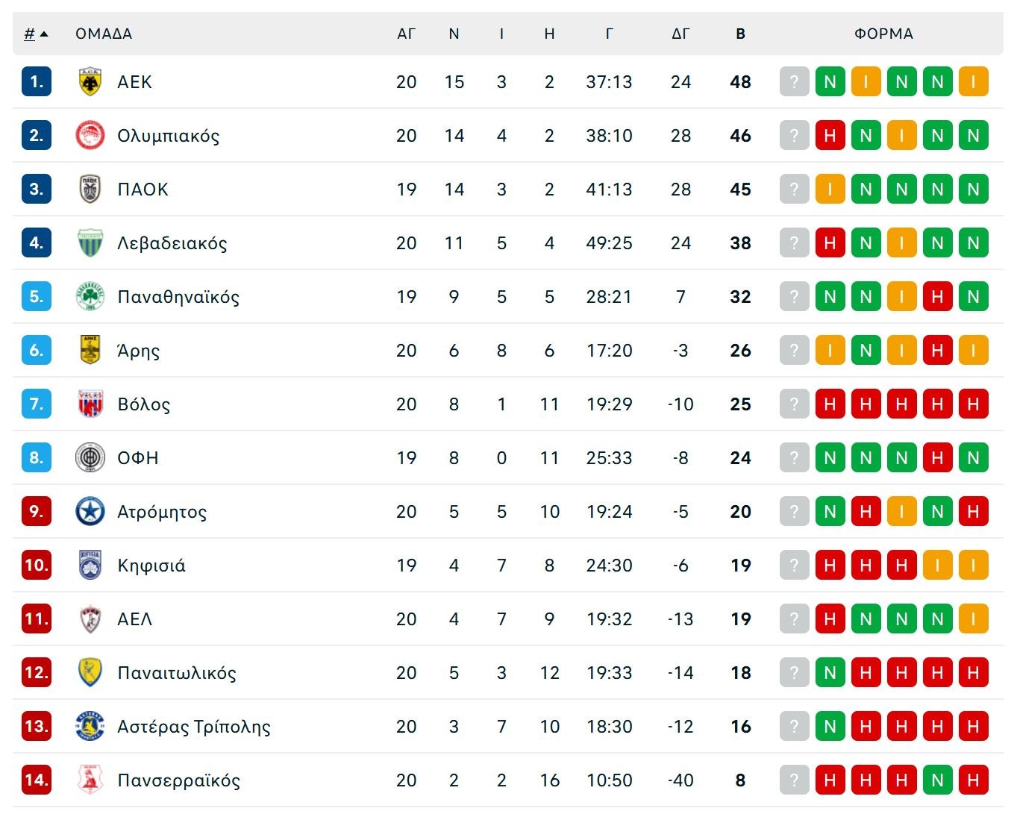Viewport: 1017px width, 814px height.
Task: Click the Λεβαδειακός team logo
Action: (90, 243)
